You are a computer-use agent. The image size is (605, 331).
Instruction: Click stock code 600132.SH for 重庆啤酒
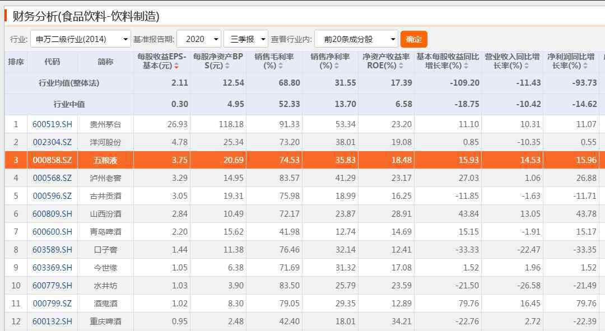[52, 321]
